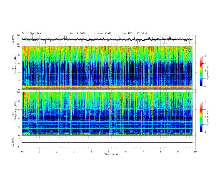This screenshot has height=170, width=220.
Task: Click the '-5' tick on ch.3(V) axis
Action: point(19,147)
